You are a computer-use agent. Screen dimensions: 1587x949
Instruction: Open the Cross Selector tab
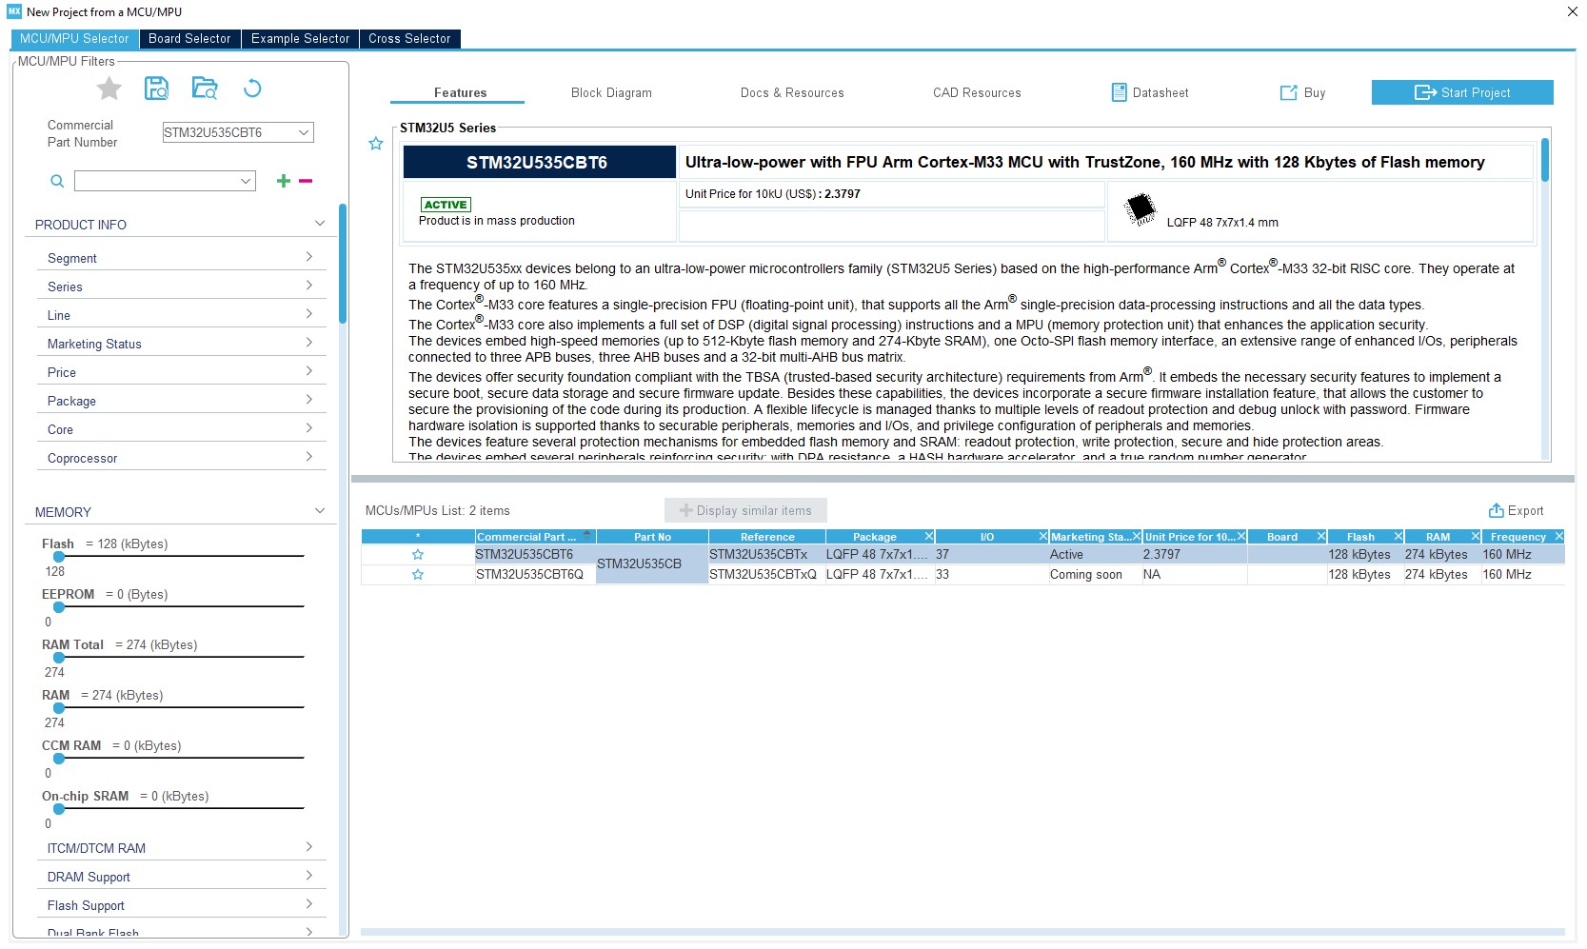[x=409, y=39]
